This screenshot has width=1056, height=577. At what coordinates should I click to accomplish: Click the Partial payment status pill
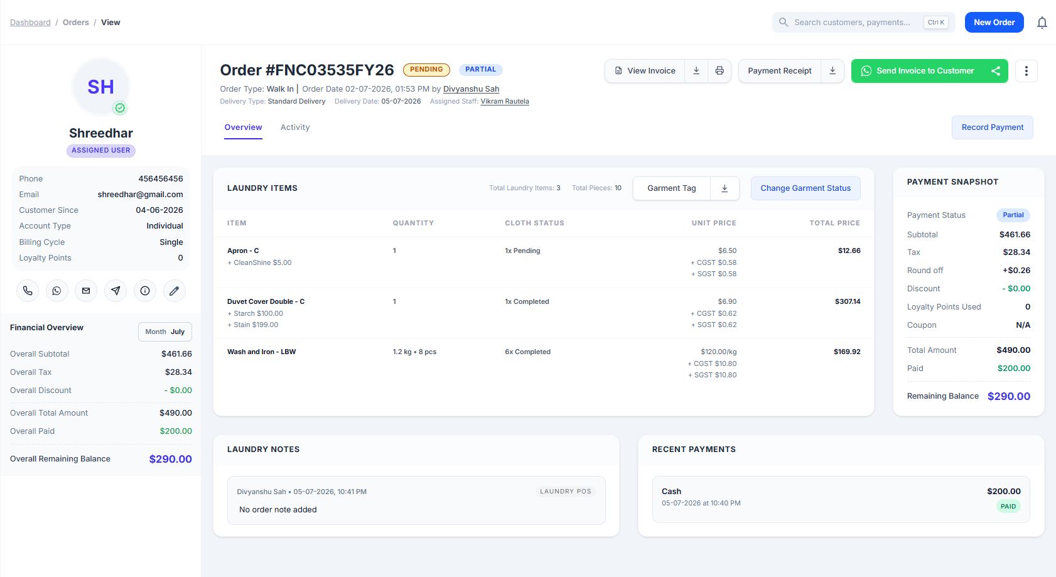click(1013, 215)
